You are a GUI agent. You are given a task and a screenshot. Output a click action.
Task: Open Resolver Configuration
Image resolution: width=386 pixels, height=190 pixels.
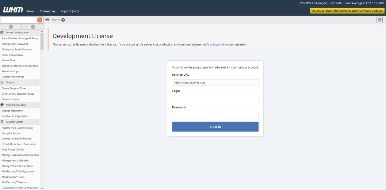point(15,116)
